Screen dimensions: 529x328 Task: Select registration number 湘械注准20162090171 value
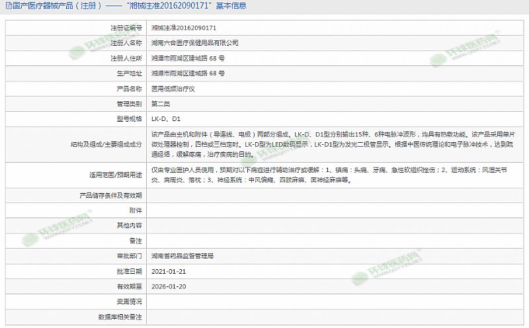(x=184, y=28)
